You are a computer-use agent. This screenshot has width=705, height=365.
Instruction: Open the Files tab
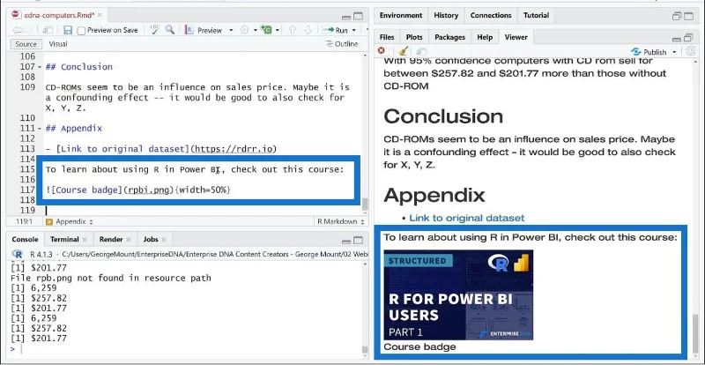387,37
